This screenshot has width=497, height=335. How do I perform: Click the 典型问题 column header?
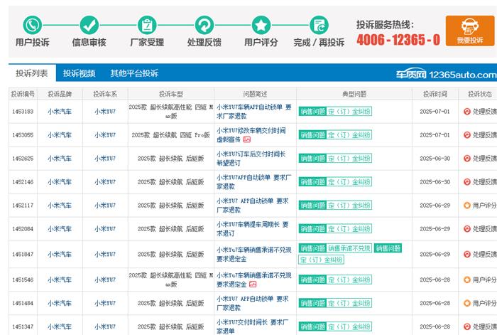[x=354, y=94]
